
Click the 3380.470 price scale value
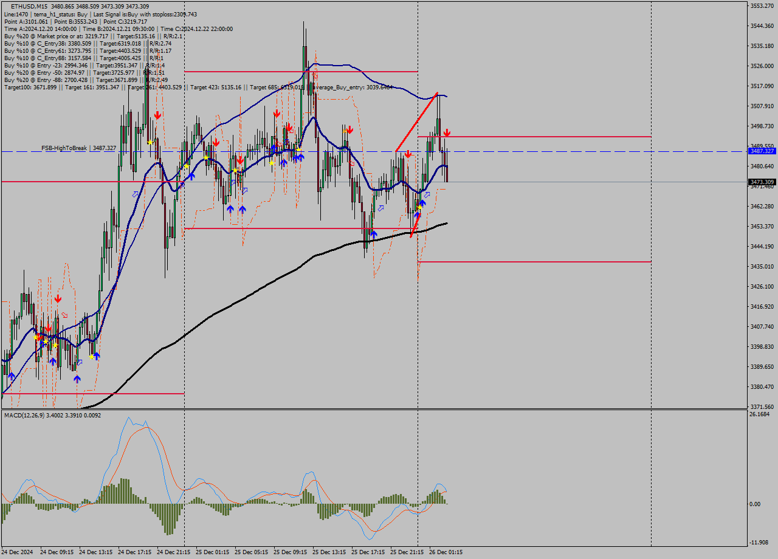click(762, 386)
